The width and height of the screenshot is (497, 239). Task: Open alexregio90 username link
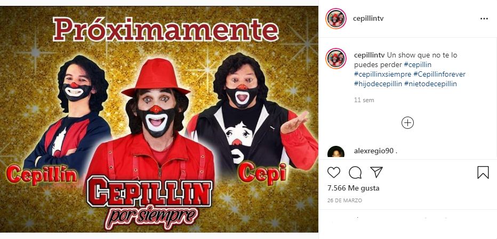(x=374, y=151)
